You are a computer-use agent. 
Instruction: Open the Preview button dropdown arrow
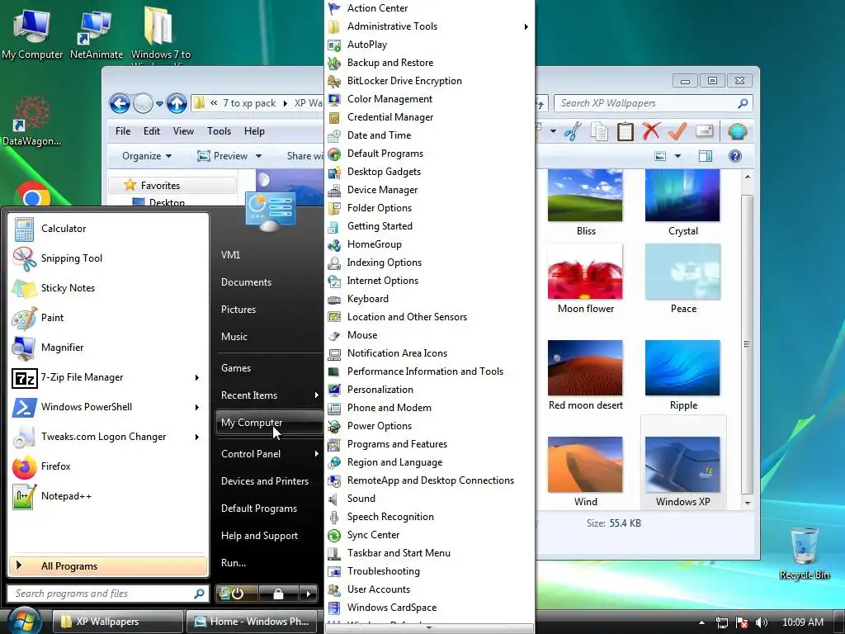[x=258, y=156]
